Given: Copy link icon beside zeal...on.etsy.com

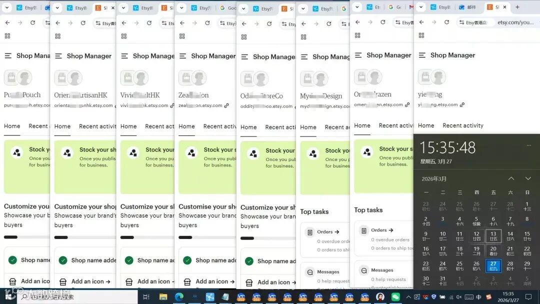Looking at the screenshot, I should 226,105.
